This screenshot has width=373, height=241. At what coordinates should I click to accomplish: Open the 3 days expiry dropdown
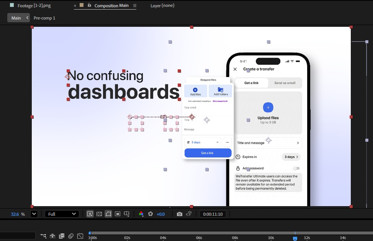click(203, 142)
